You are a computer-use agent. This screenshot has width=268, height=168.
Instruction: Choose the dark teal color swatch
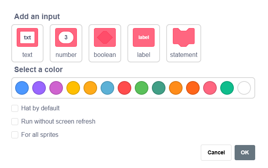click(x=159, y=88)
